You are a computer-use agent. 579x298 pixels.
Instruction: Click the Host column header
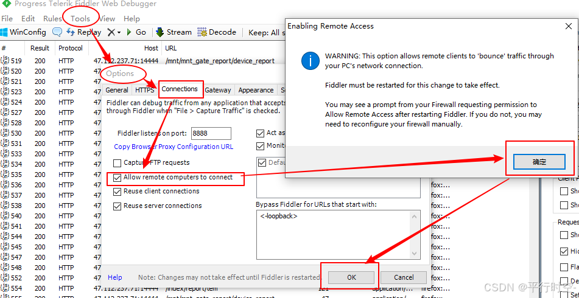[x=125, y=48]
